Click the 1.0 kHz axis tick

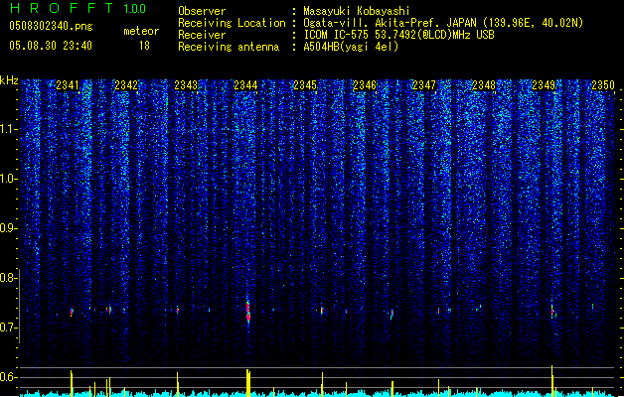pyautogui.click(x=9, y=179)
